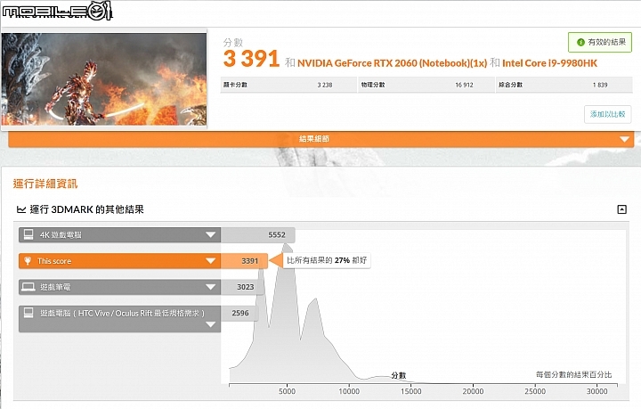Click the graphics score value 3 238
The width and height of the screenshot is (641, 409).
pos(325,85)
